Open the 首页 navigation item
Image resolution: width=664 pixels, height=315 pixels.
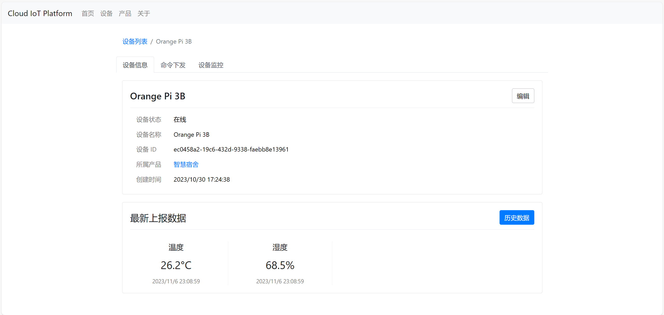[x=88, y=13]
